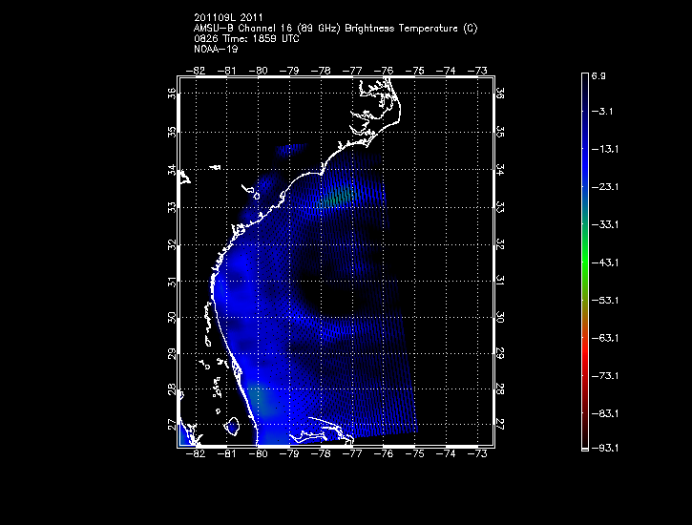Click the -83.1 color scale label
The height and width of the screenshot is (525, 692).
[x=604, y=414]
